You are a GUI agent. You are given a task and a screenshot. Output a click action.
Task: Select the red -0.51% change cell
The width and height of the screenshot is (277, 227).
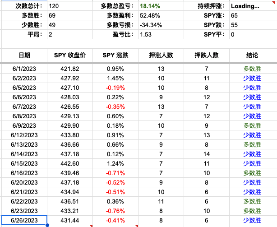[x=115, y=192]
